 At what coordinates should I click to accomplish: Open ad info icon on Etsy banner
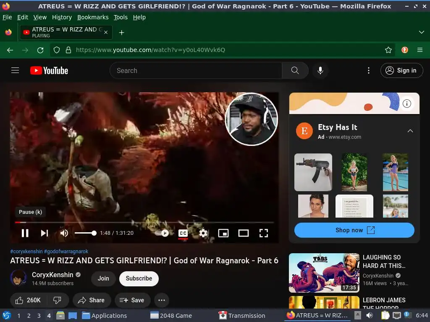[406, 104]
